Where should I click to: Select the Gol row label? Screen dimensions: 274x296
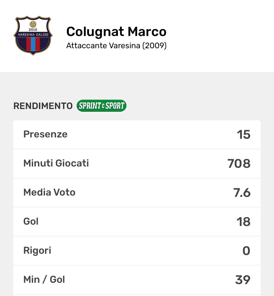(31, 221)
